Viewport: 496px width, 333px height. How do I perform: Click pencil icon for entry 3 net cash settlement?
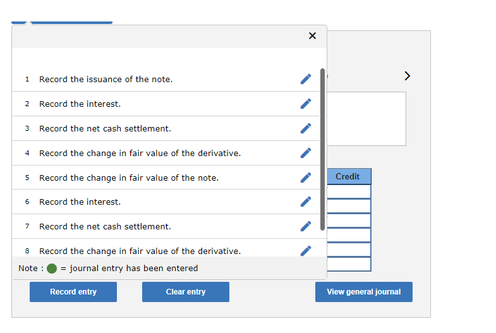[x=306, y=128]
